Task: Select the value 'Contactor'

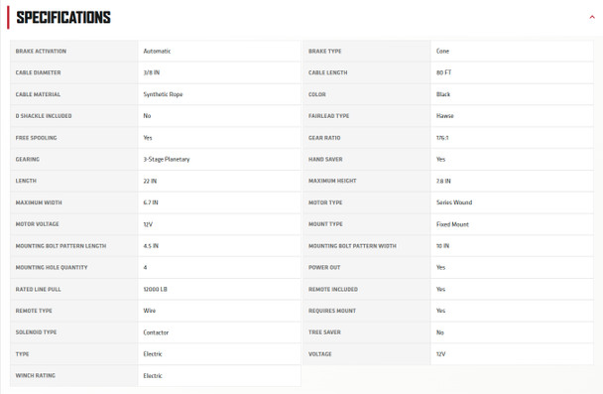Action: [156, 332]
